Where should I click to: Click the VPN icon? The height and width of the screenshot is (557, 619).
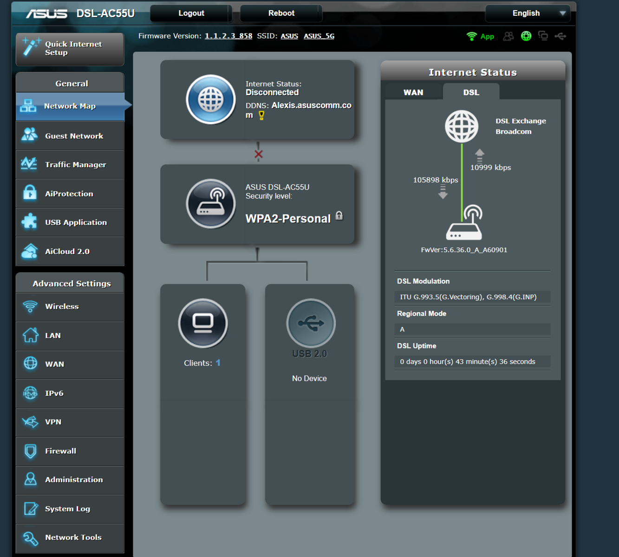31,422
